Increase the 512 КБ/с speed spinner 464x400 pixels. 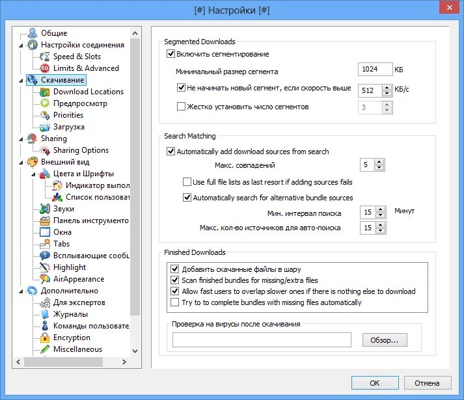387,88
